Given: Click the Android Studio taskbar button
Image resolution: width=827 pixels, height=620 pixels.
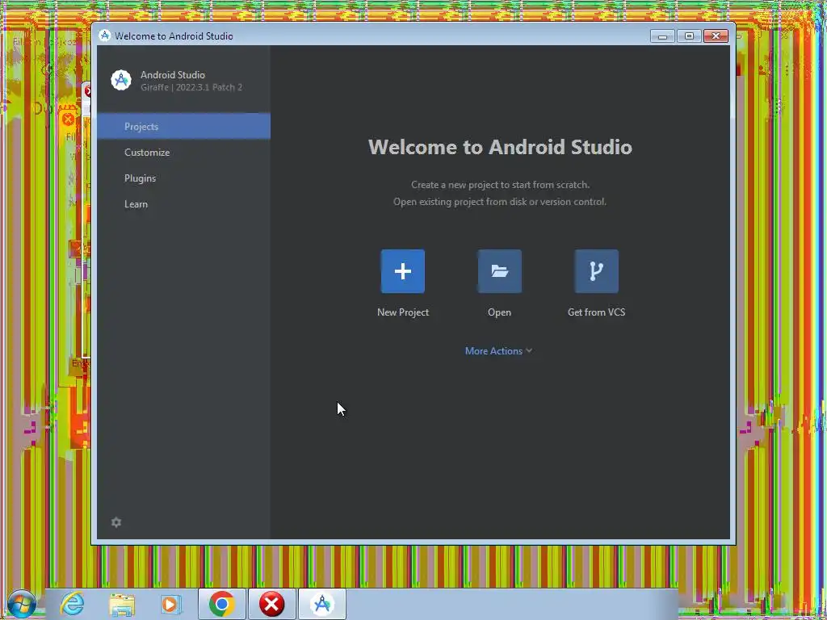Looking at the screenshot, I should click(322, 604).
